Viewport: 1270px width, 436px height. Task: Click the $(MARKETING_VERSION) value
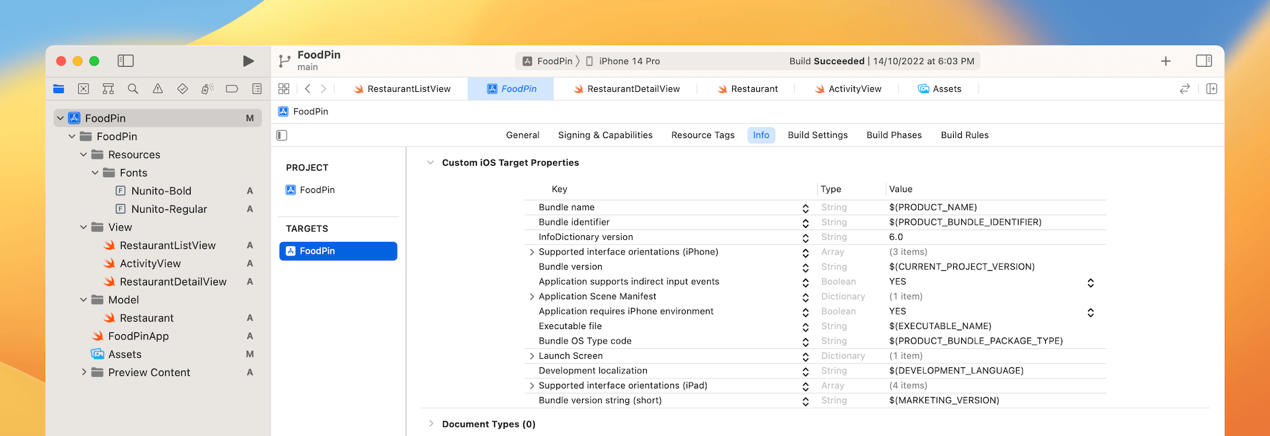(x=944, y=400)
